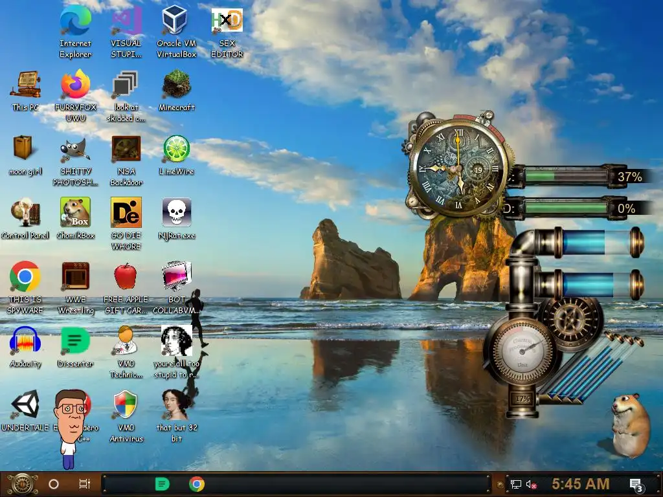The image size is (663, 497).
Task: Toggle the muted volume tray icon
Action: click(x=532, y=484)
